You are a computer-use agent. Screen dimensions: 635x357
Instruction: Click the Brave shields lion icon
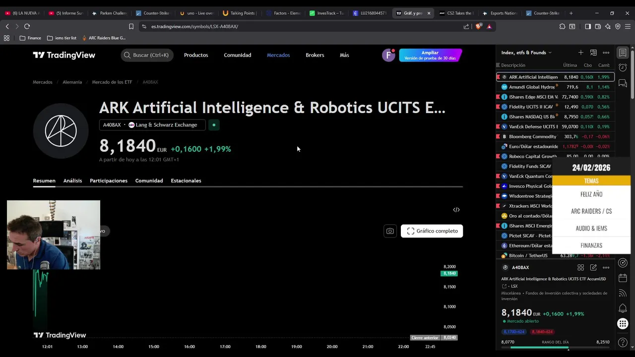478,26
